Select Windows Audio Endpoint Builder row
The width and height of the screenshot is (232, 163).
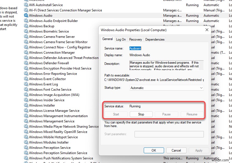(53, 21)
